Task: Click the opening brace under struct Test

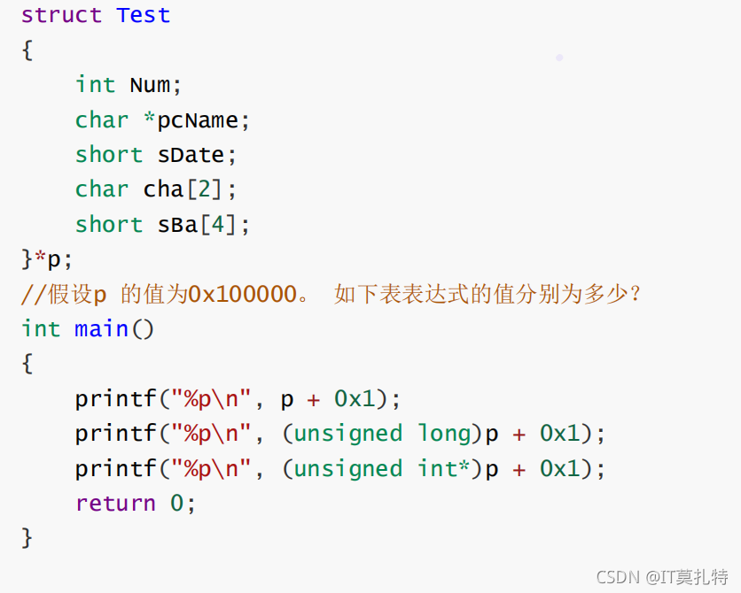Action: click(x=27, y=50)
